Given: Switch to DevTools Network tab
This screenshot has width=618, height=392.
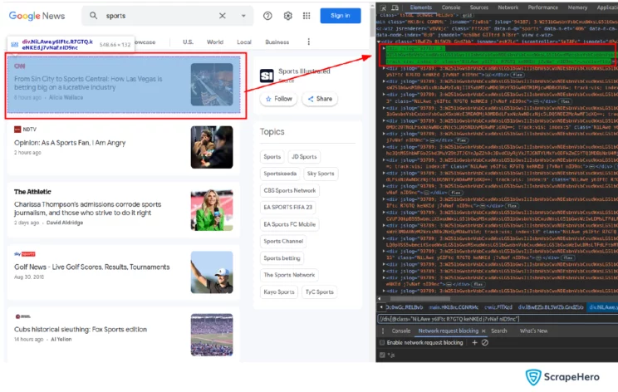Looking at the screenshot, I should click(x=508, y=7).
